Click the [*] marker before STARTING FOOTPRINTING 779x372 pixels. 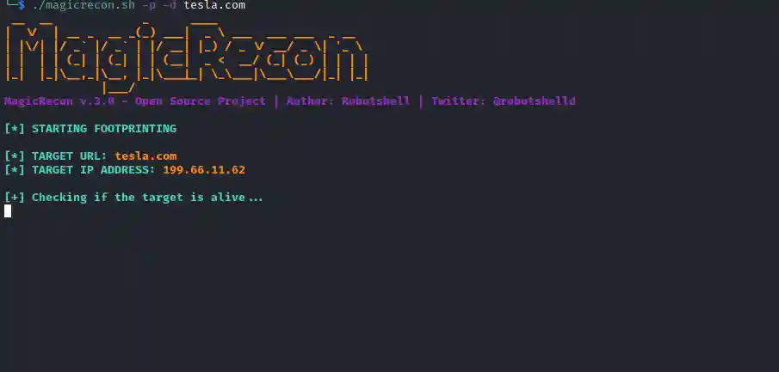(x=15, y=129)
